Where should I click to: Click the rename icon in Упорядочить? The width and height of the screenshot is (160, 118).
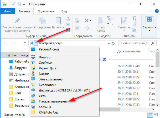87,28
